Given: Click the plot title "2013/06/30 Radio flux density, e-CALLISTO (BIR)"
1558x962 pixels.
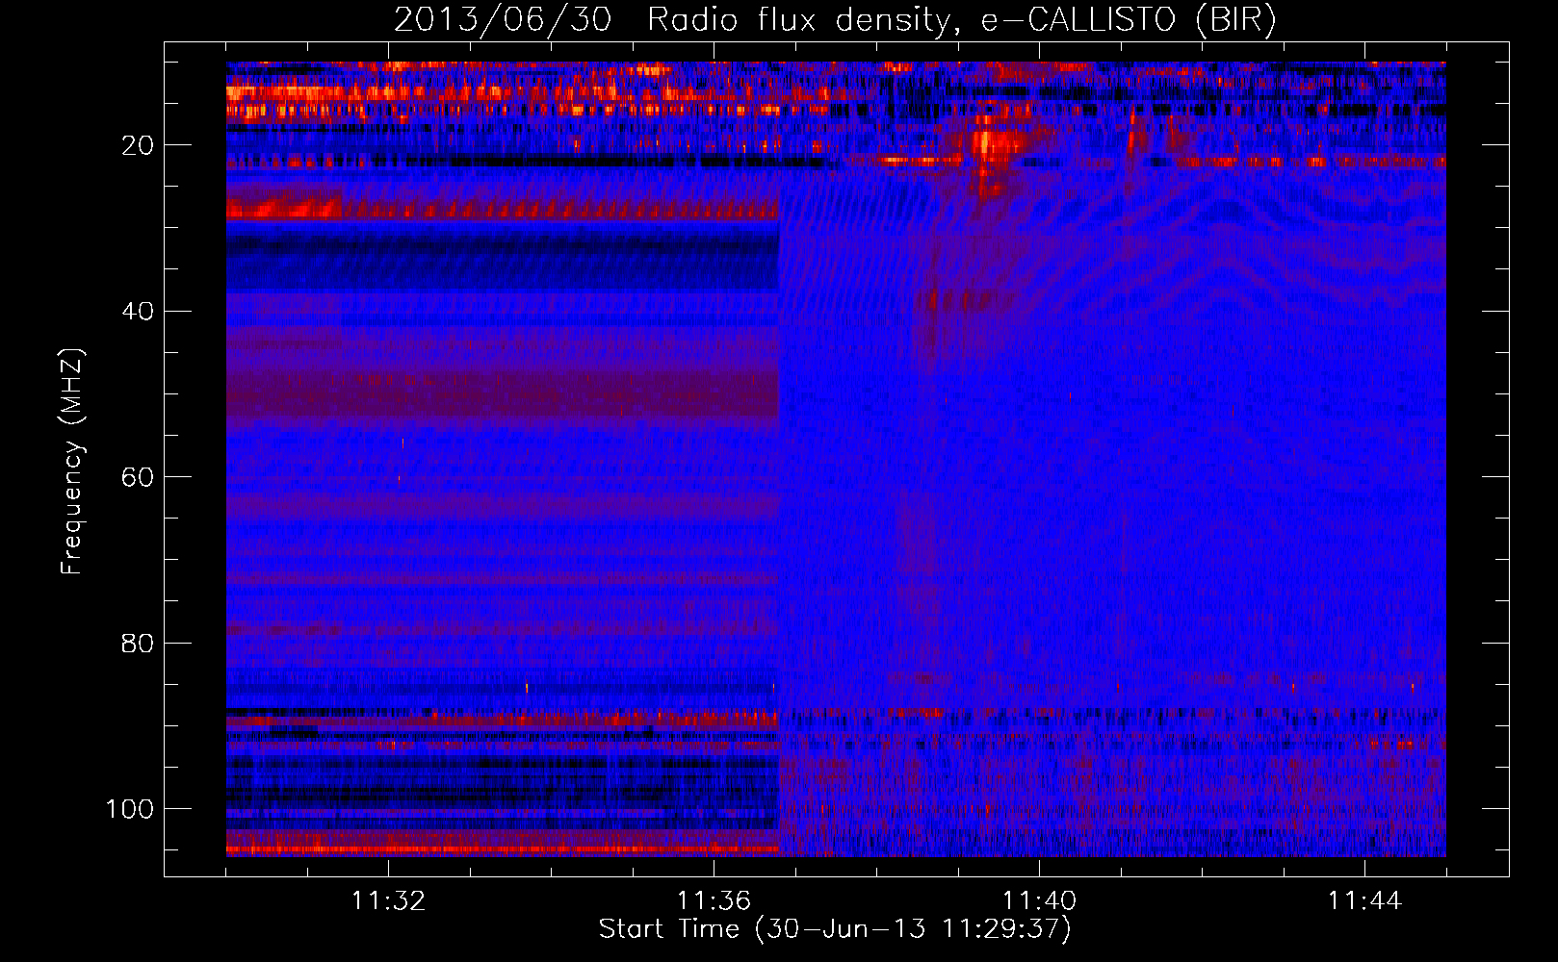Looking at the screenshot, I should [835, 20].
